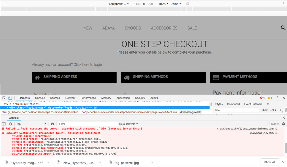Add new style rule plus icon
The image size is (287, 167).
[280, 110]
